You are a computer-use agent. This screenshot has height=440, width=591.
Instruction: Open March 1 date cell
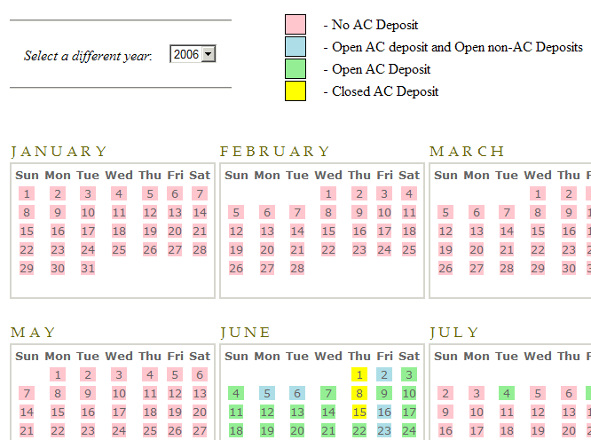pyautogui.click(x=538, y=194)
